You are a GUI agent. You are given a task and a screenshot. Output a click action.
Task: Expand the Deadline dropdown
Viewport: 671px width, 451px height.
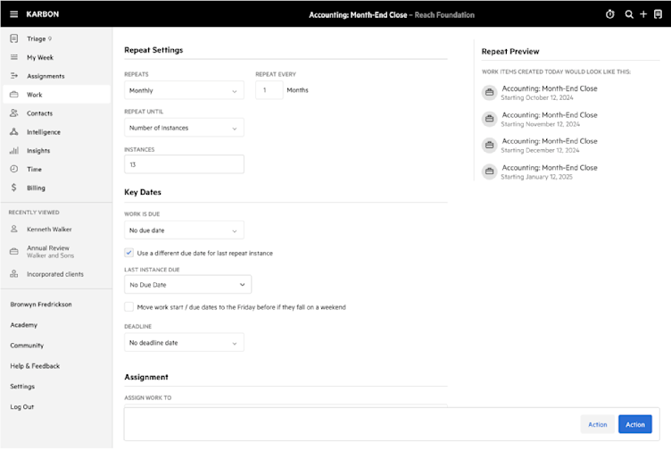click(184, 343)
